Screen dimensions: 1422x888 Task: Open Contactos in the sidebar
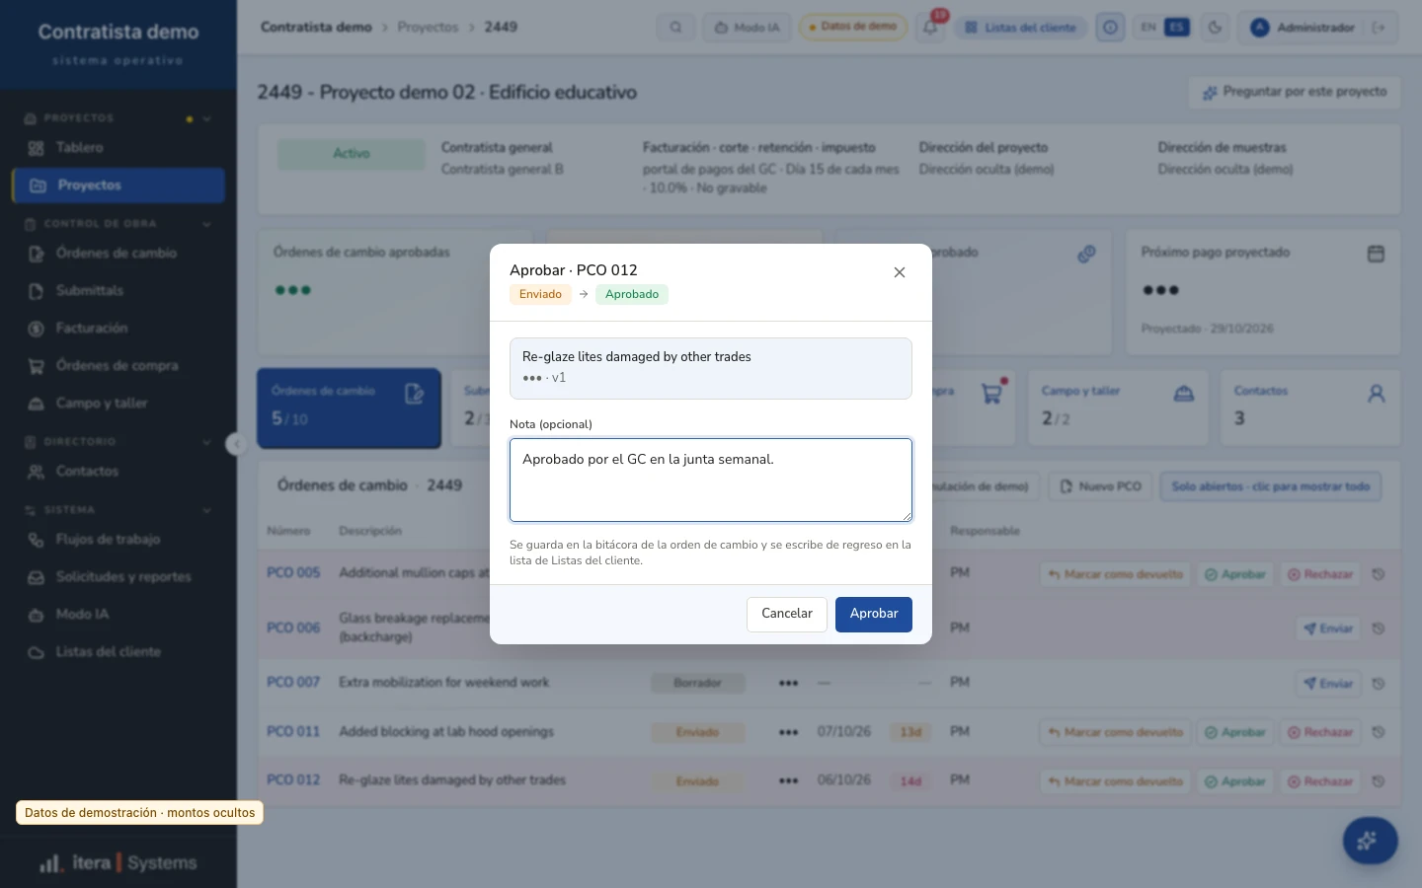pos(118,472)
